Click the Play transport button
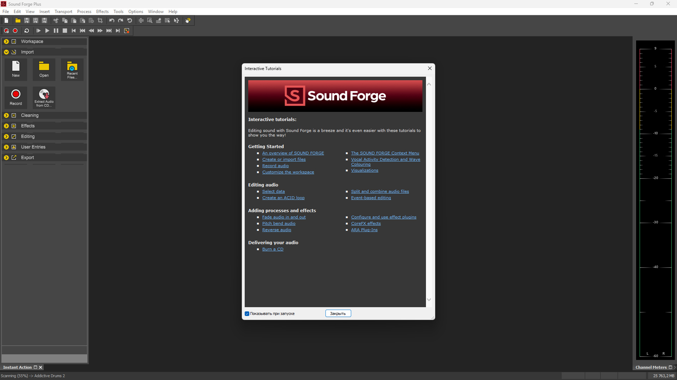This screenshot has height=380, width=677. point(47,31)
